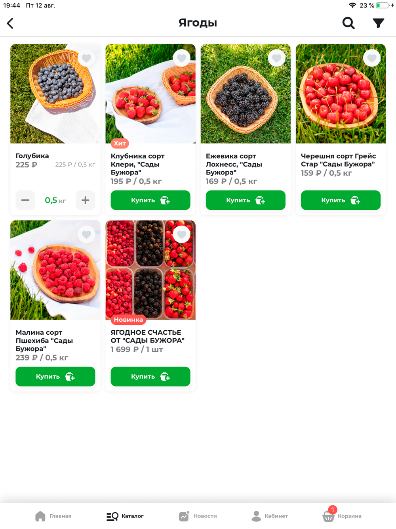Open ЯГОДНОЕ СЧАСТЬЕ product image
Image resolution: width=396 pixels, height=529 pixels.
tap(150, 270)
